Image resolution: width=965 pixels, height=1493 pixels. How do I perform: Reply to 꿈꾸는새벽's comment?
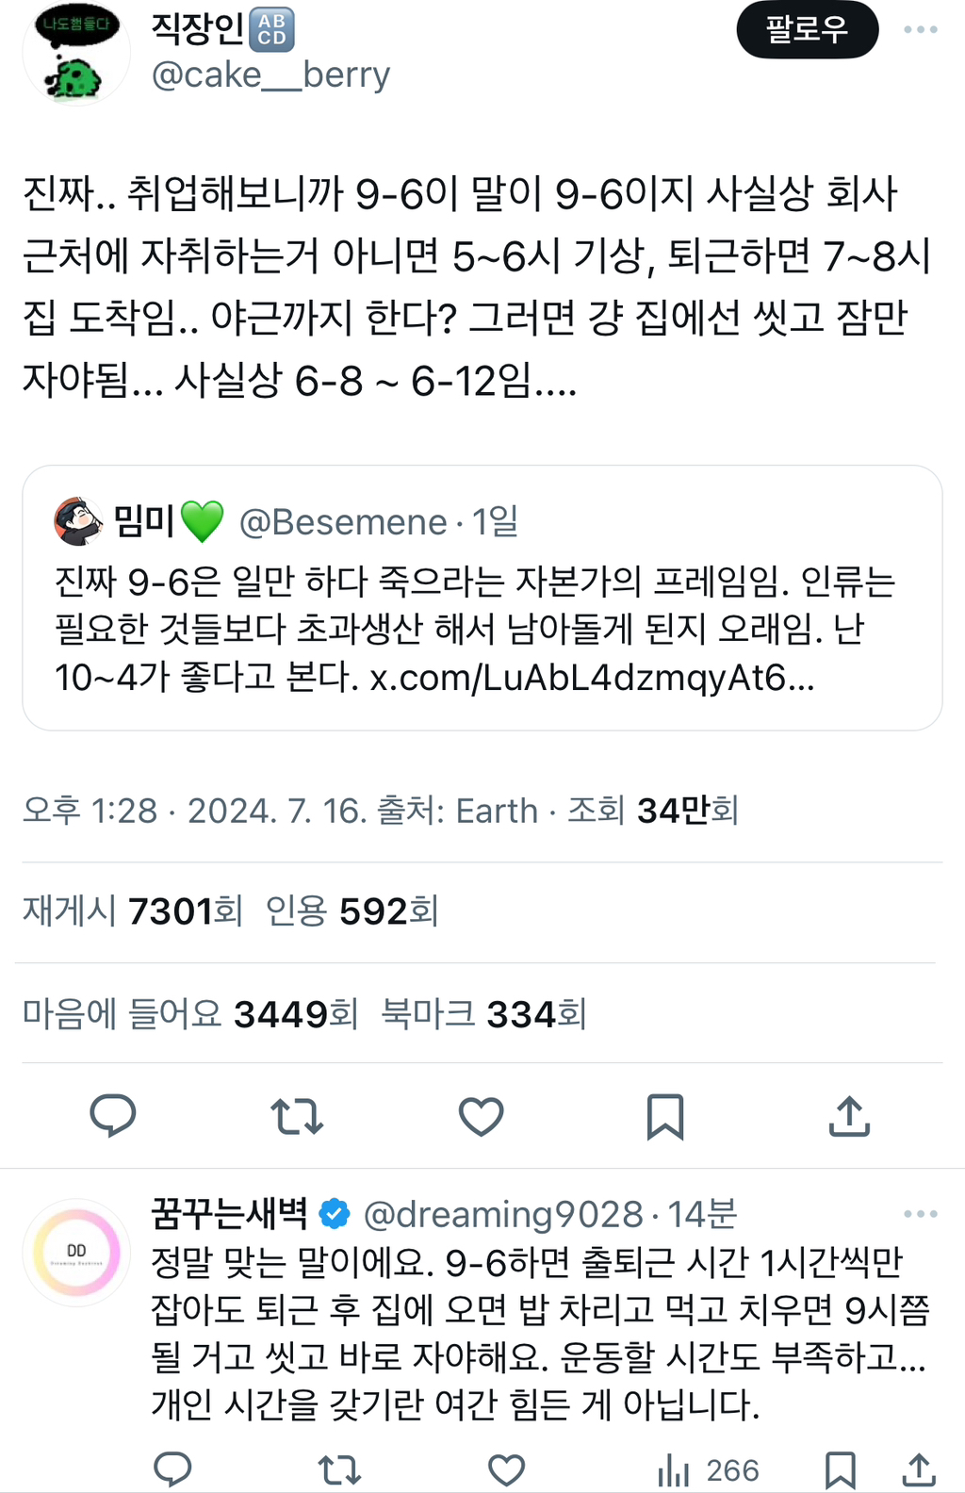pos(172,1469)
